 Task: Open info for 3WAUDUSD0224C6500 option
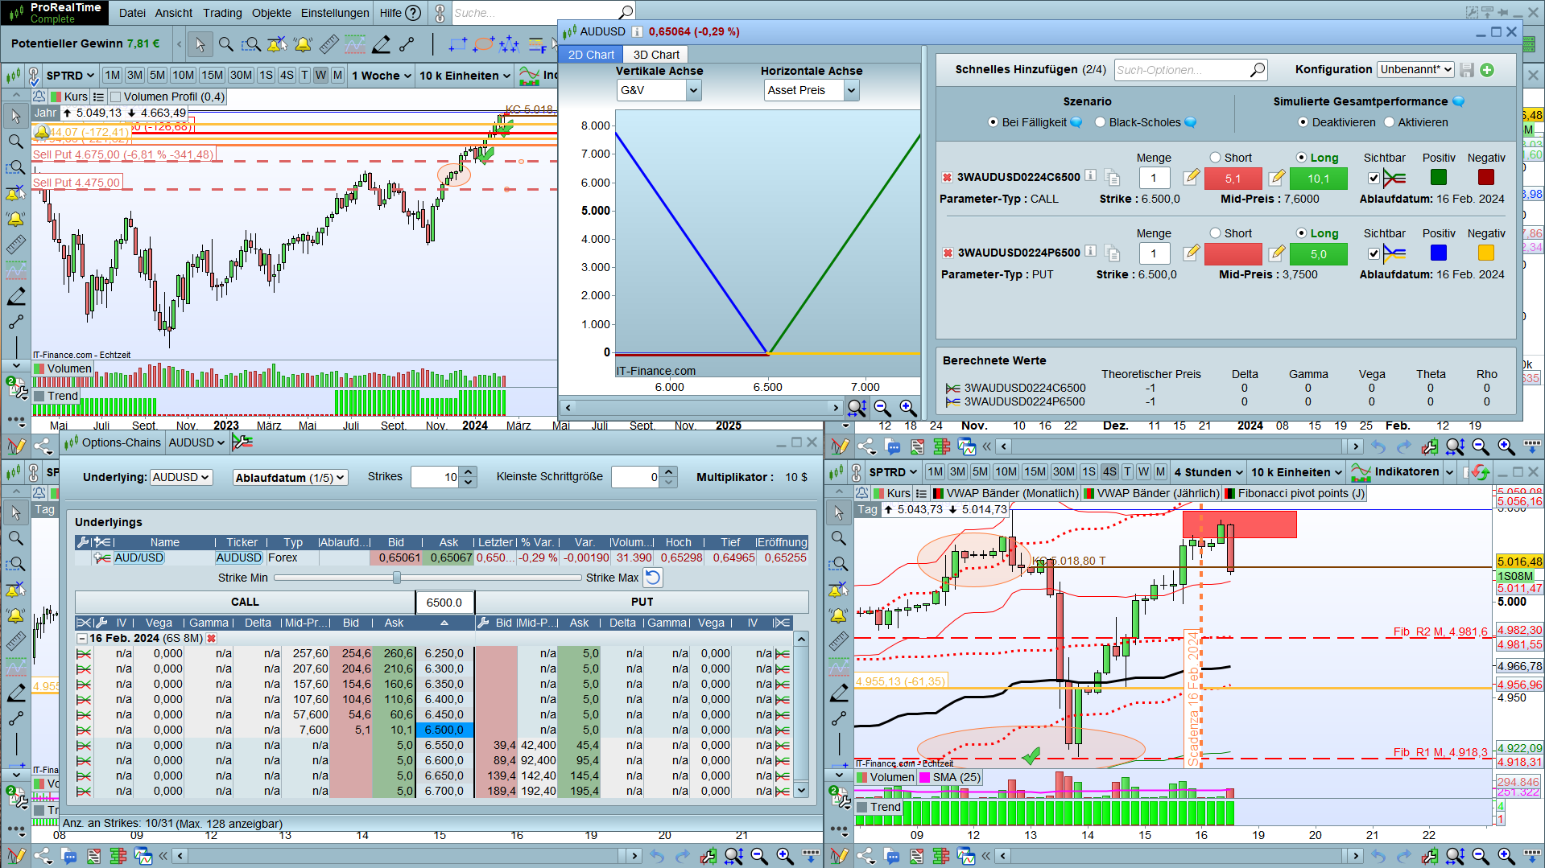coord(1090,175)
